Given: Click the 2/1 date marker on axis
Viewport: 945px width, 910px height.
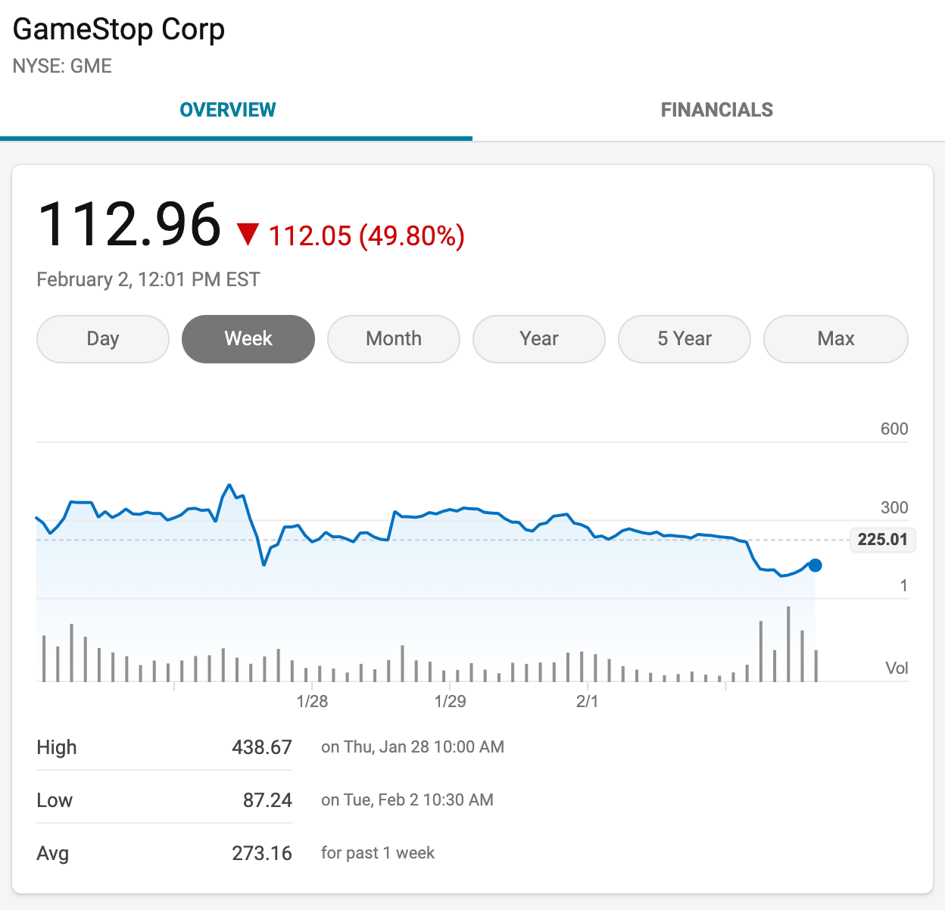Looking at the screenshot, I should [588, 701].
